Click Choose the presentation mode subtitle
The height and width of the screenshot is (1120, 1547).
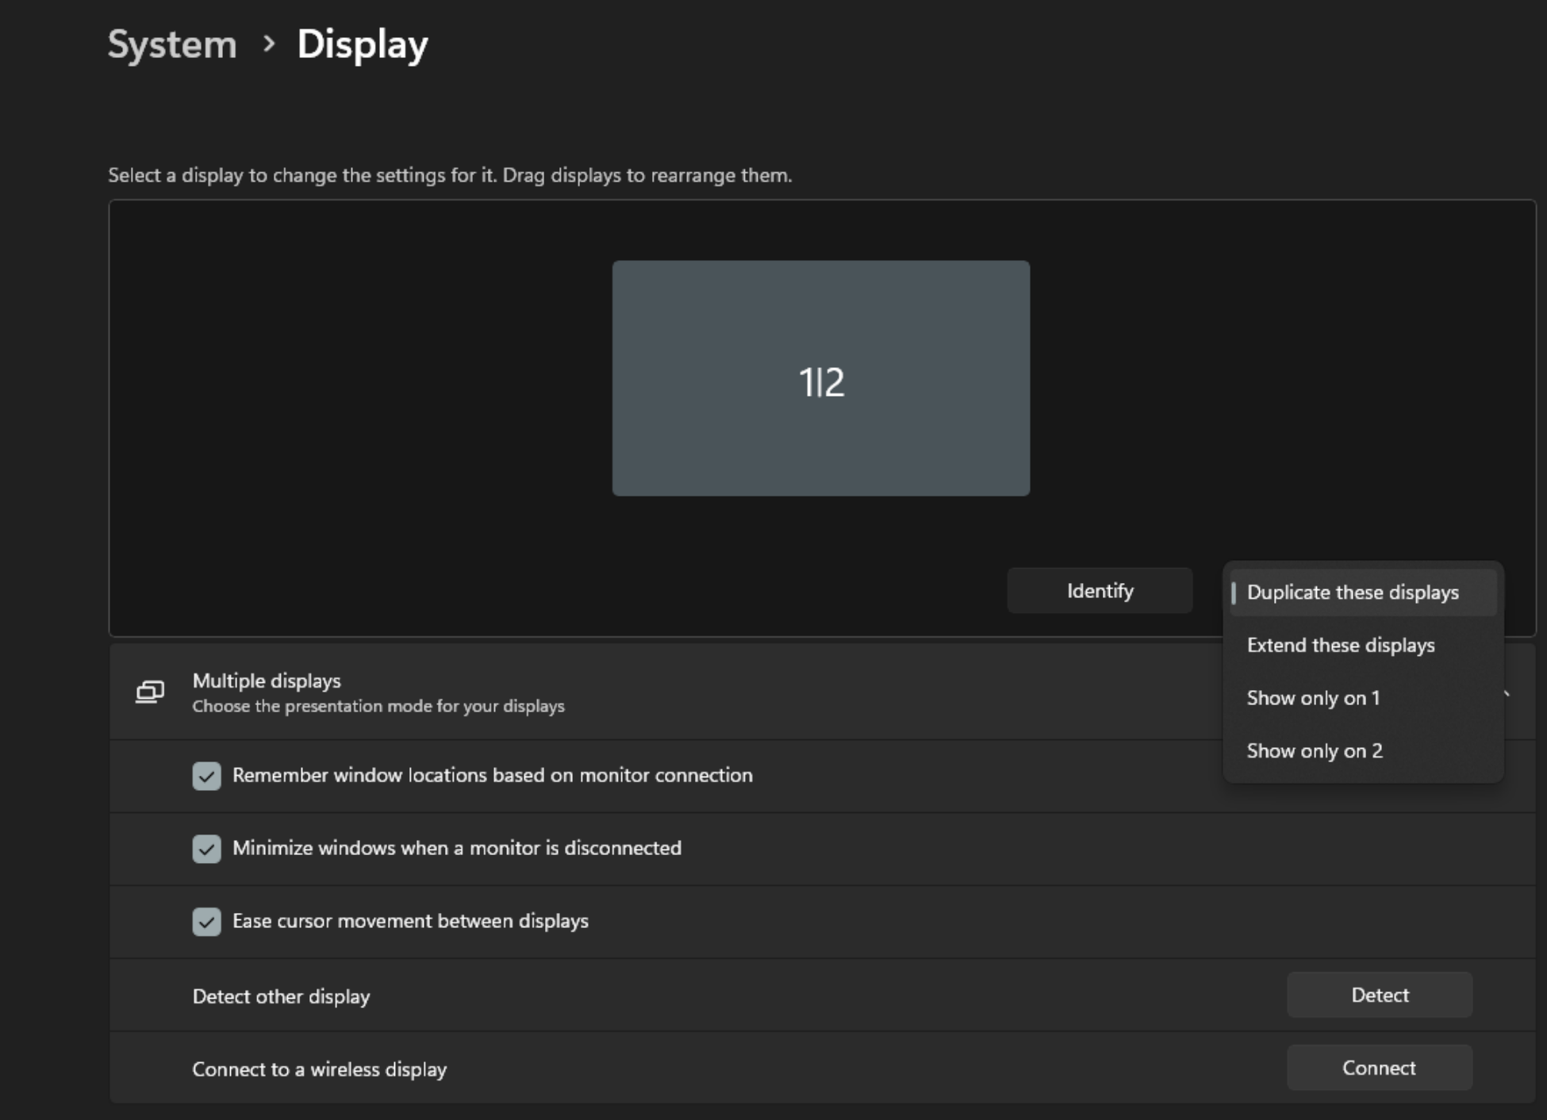click(378, 706)
